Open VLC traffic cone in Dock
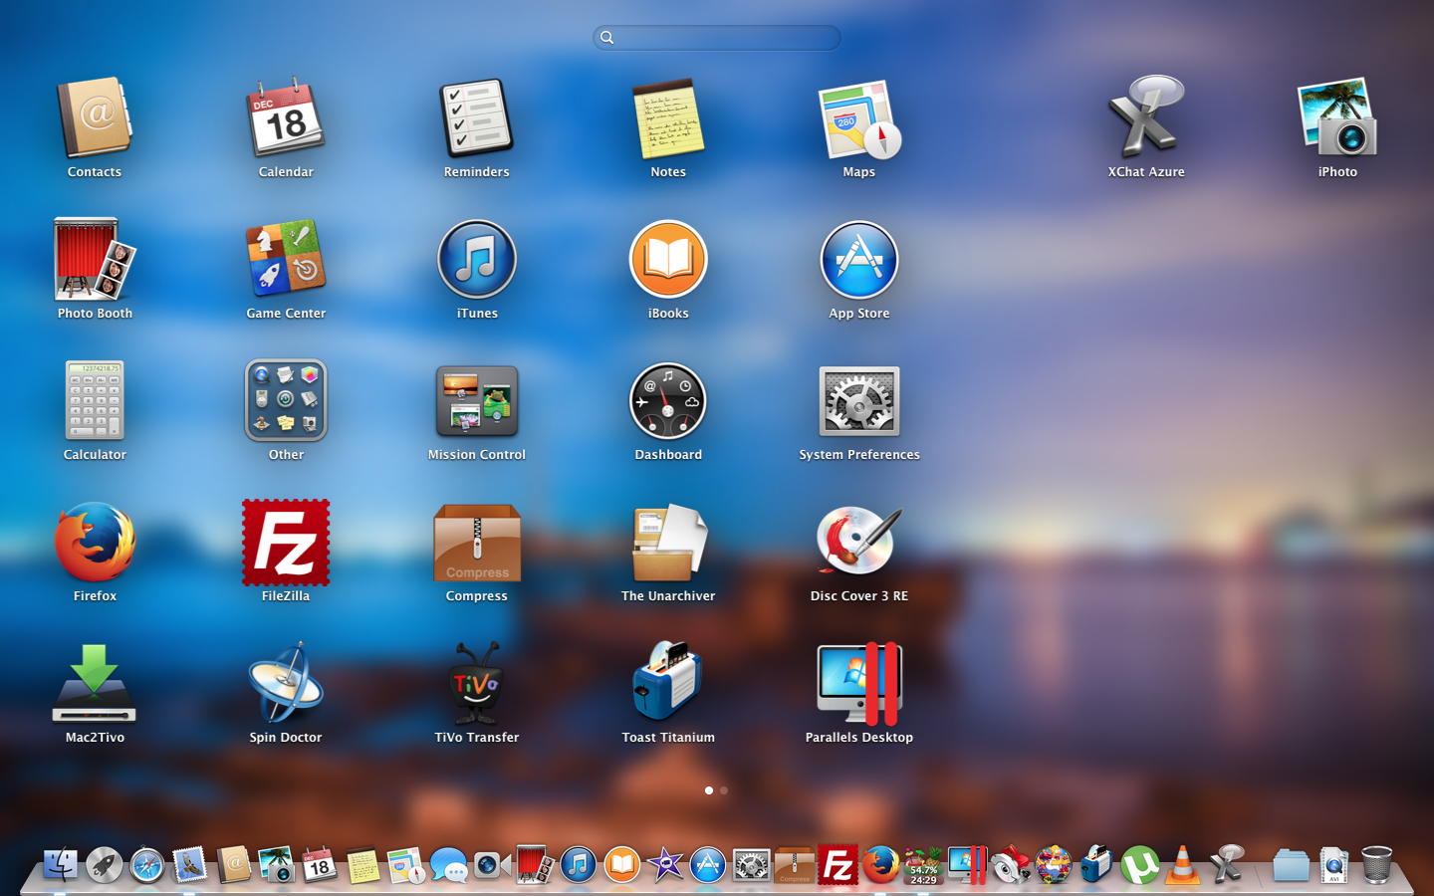 pos(1182,864)
